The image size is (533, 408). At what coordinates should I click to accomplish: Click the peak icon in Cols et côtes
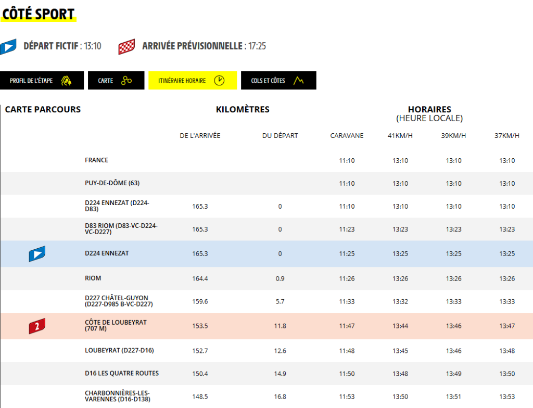[x=298, y=81]
